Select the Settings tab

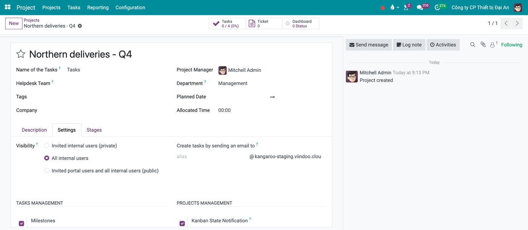[x=67, y=130]
